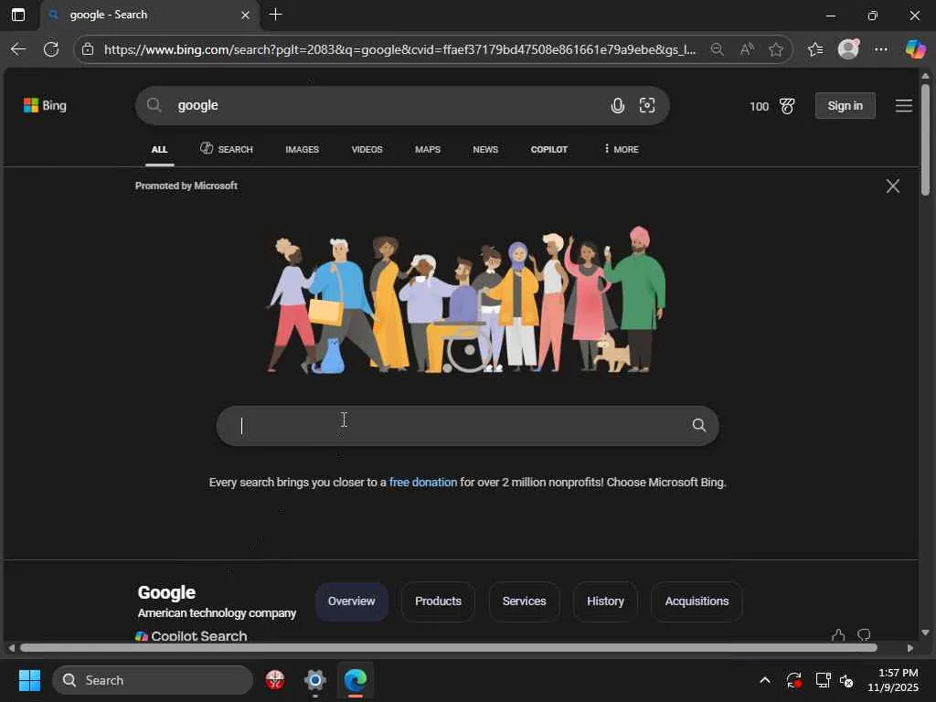Viewport: 936px width, 702px height.
Task: Switch to the VIDEOS tab
Action: pos(367,149)
